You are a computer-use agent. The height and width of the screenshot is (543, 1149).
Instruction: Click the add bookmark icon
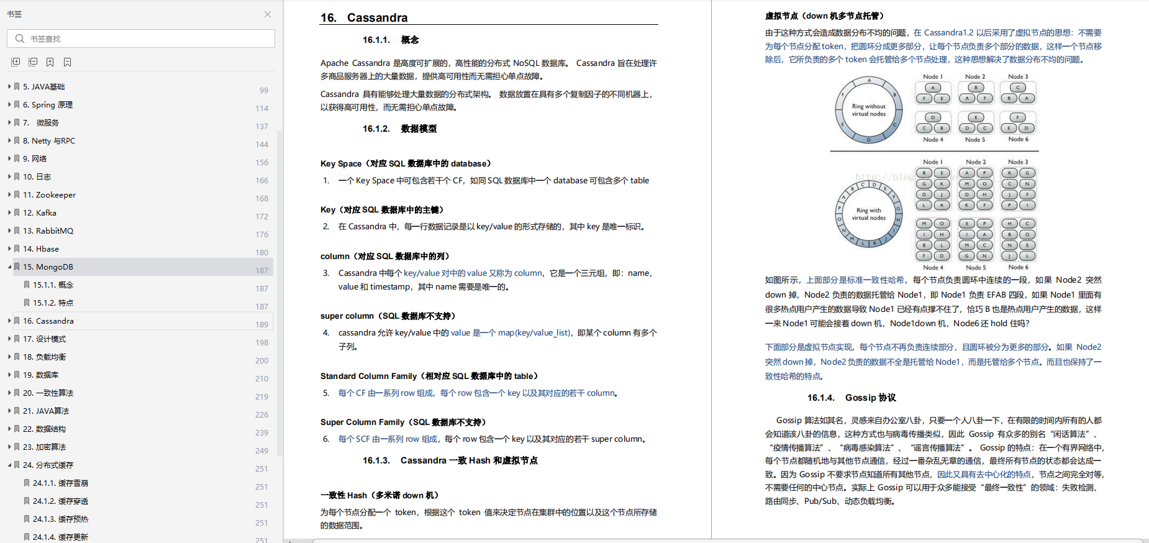click(50, 62)
